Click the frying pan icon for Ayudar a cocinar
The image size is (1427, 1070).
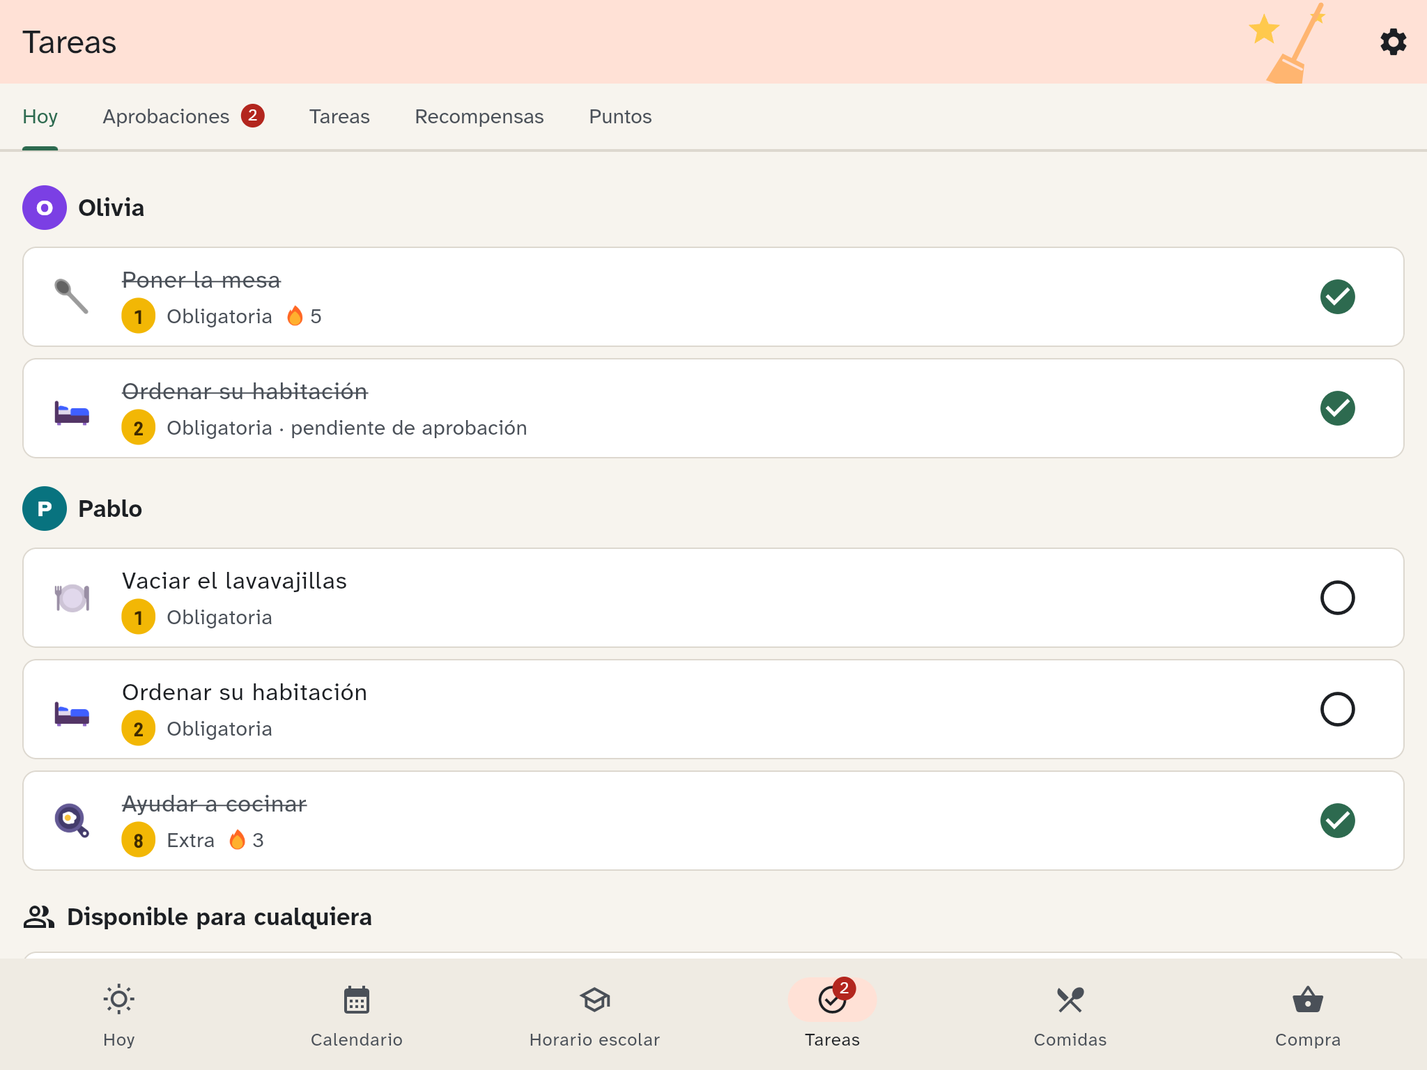pos(72,820)
